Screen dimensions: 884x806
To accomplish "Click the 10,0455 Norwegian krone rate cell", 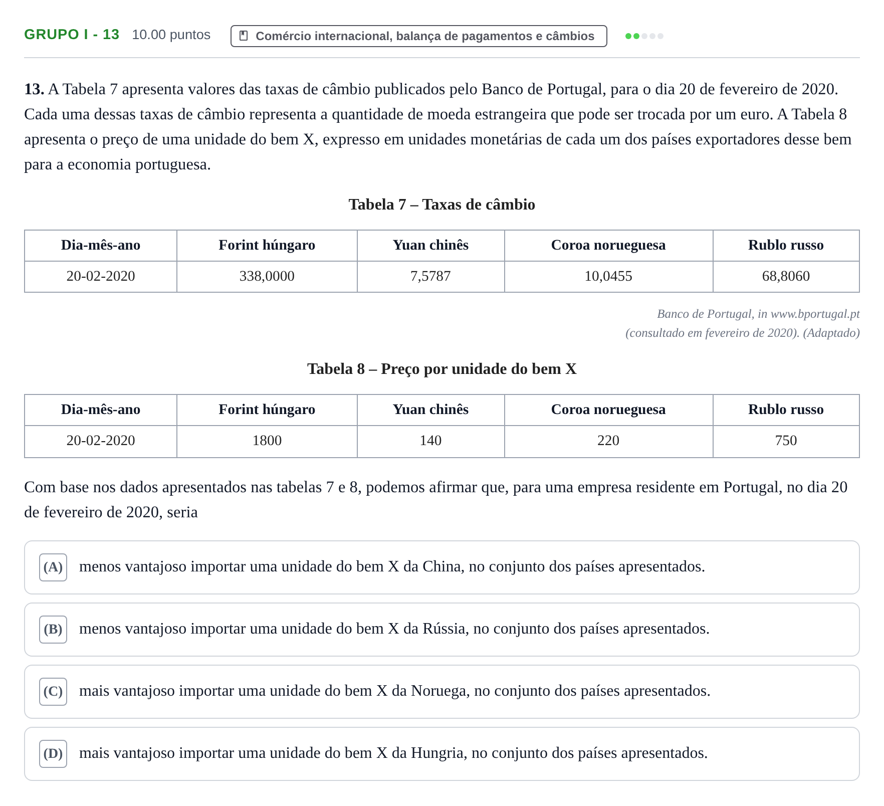I will 608,276.
